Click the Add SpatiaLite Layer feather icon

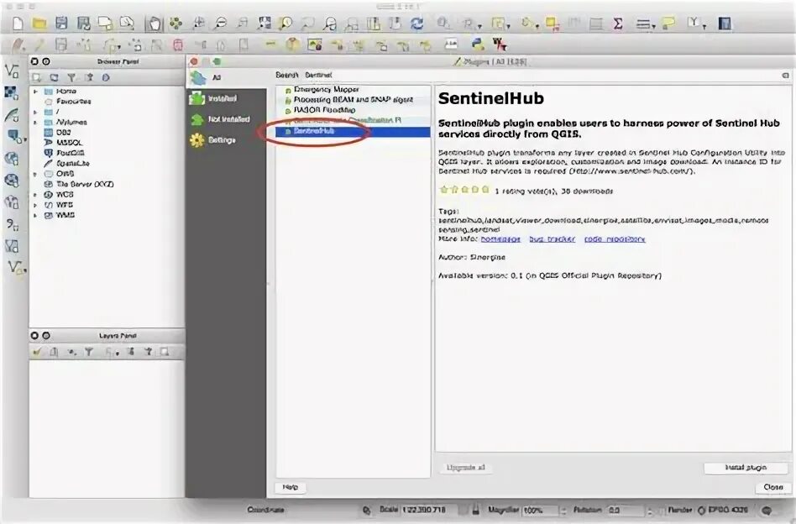click(12, 115)
